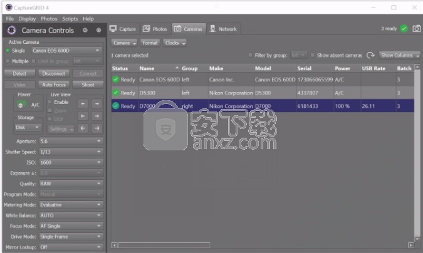The height and width of the screenshot is (253, 423).
Task: Click the medium right focus arrow in Live View
Action: click(x=97, y=116)
